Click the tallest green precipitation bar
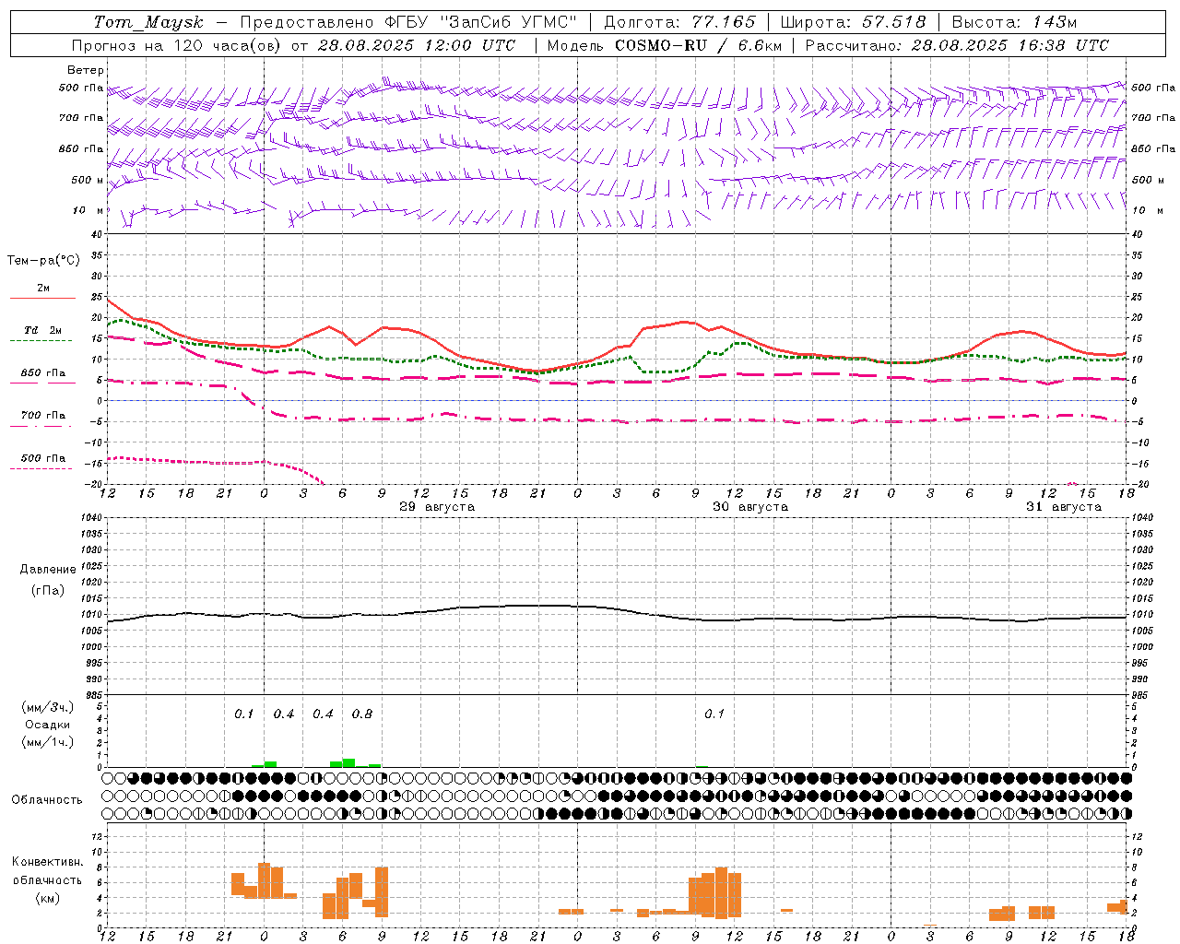Viewport: 1180px width, 944px height. click(349, 762)
